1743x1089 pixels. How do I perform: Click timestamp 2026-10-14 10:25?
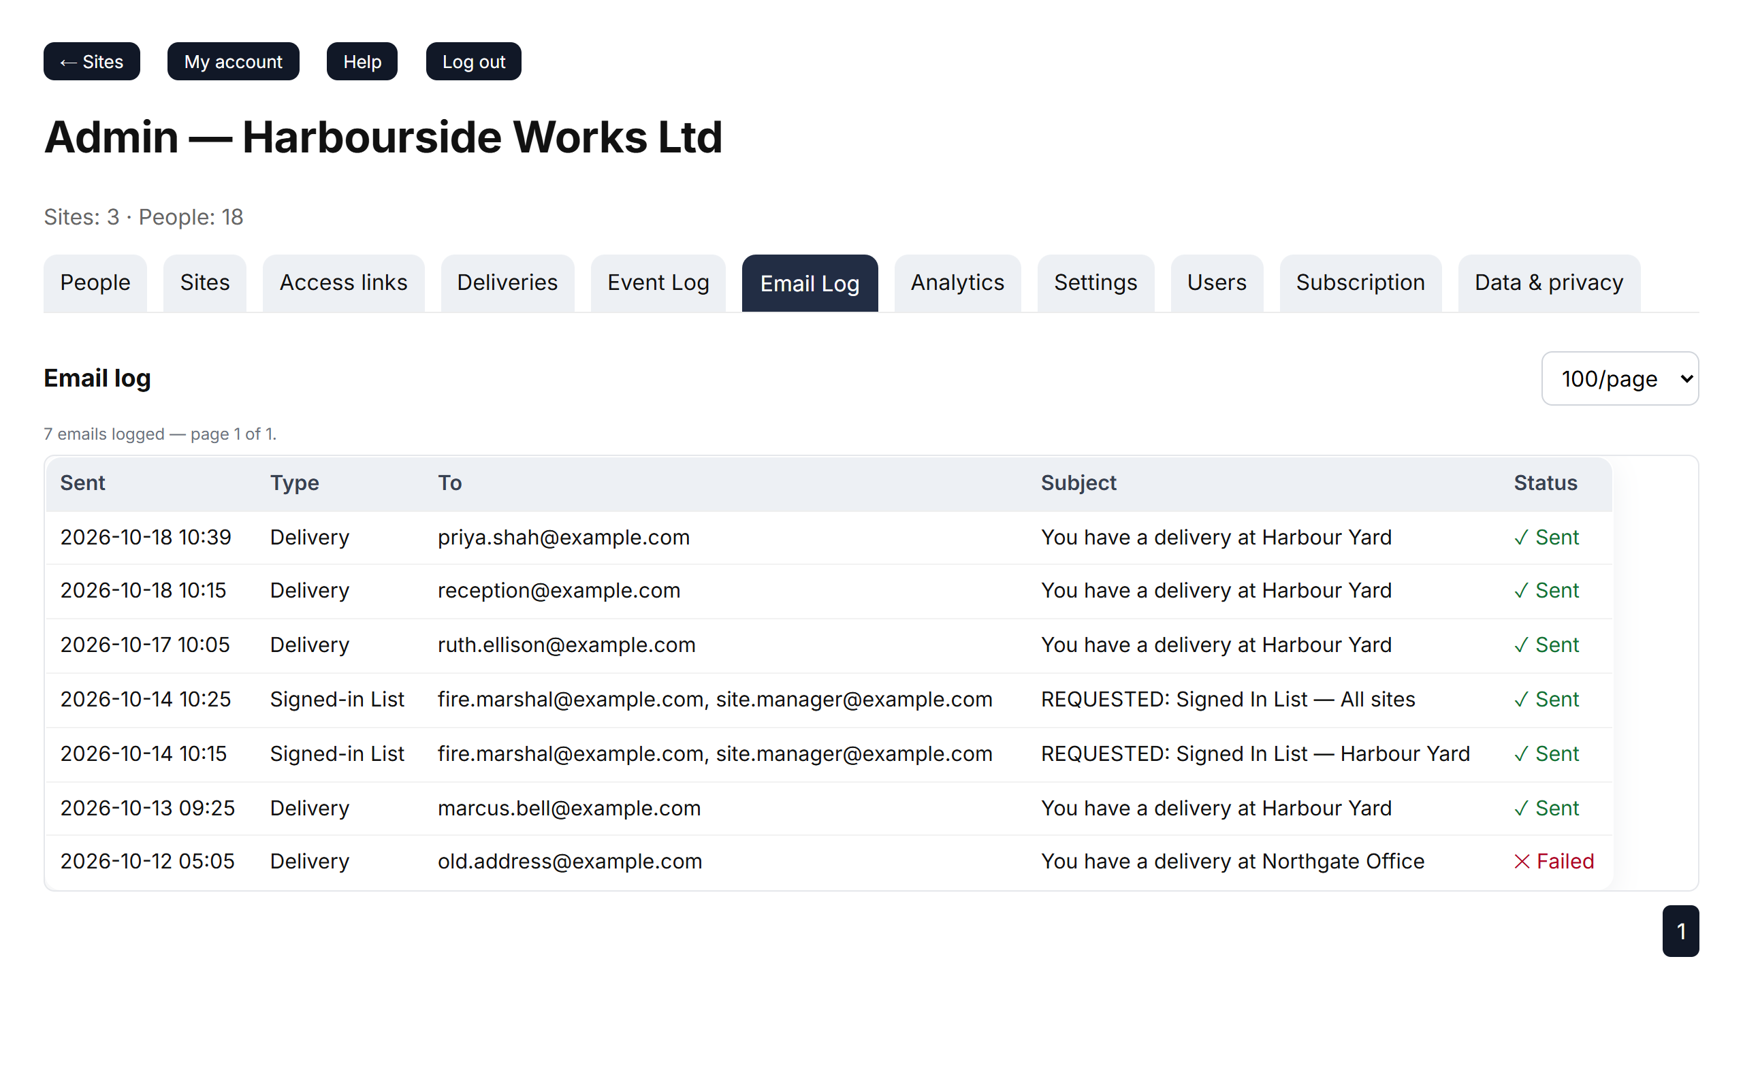(x=146, y=700)
